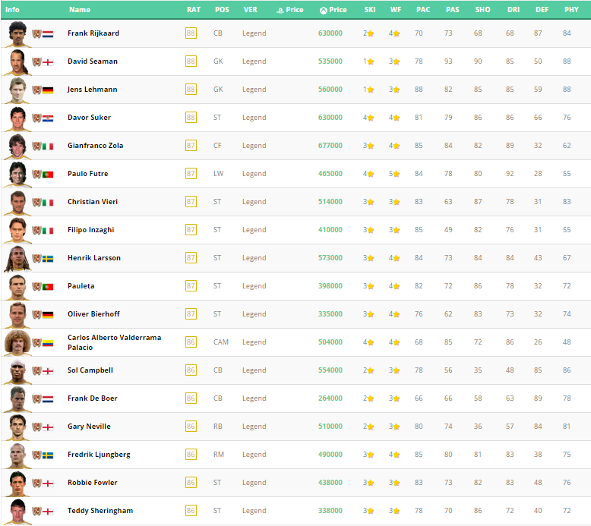The image size is (591, 526).
Task: Click Pauleta's price 398000
Action: [x=330, y=286]
